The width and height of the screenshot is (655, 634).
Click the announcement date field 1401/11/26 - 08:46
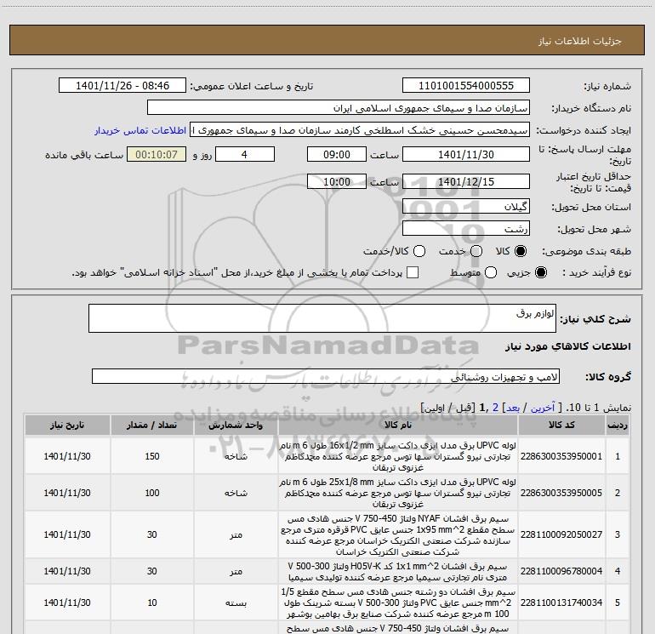coord(122,86)
